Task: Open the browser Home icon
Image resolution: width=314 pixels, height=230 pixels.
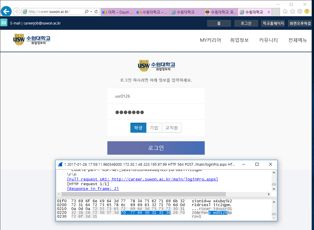Action: [285, 11]
